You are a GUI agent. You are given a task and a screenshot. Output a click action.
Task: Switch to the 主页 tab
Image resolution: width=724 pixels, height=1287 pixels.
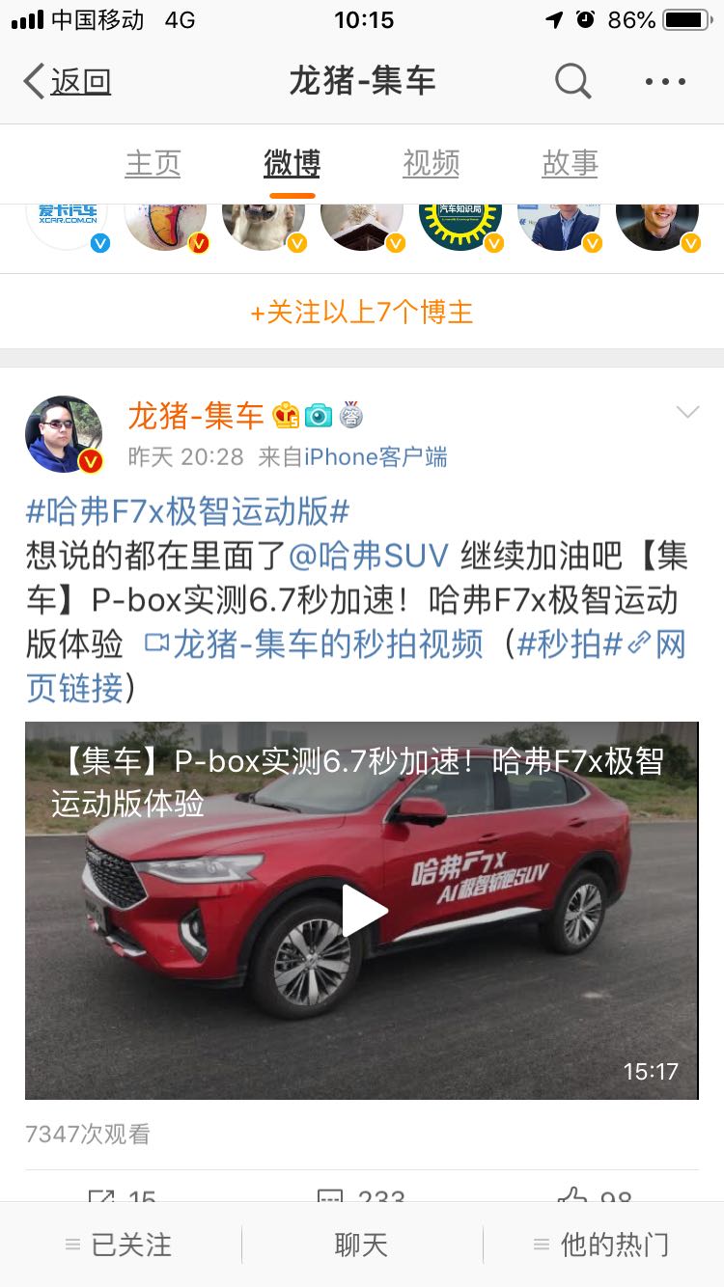[x=153, y=164]
